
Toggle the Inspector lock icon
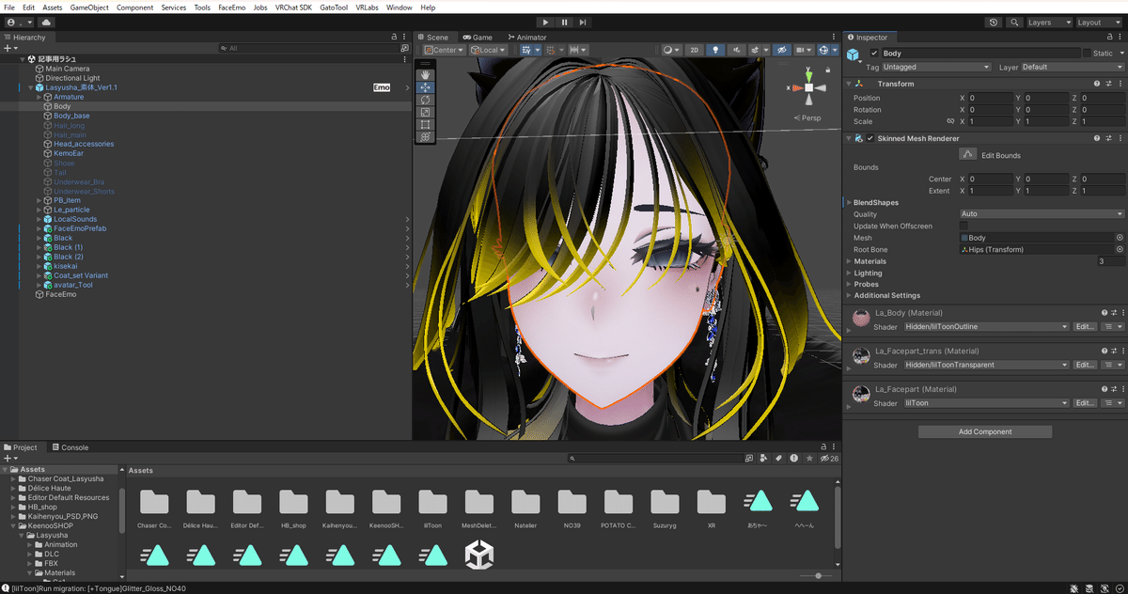[1107, 38]
